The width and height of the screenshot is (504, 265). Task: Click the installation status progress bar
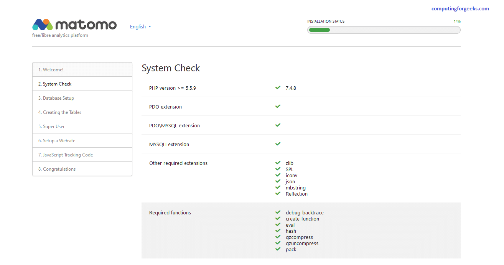click(x=384, y=30)
